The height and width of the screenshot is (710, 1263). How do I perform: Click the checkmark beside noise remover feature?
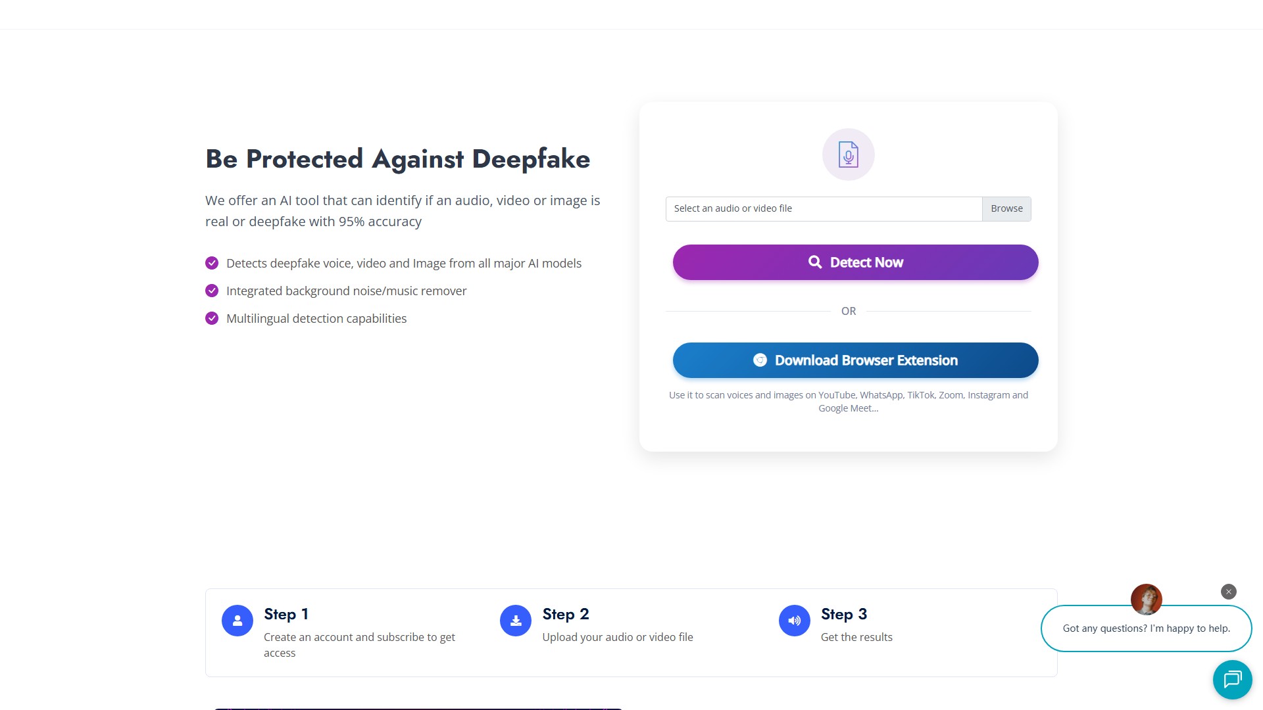[x=212, y=291]
